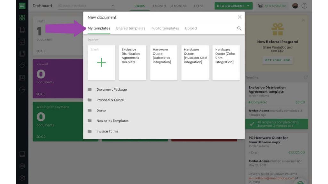
Task: Open PC Hardware Quote for SmartChoice copy
Action: [x=268, y=140]
